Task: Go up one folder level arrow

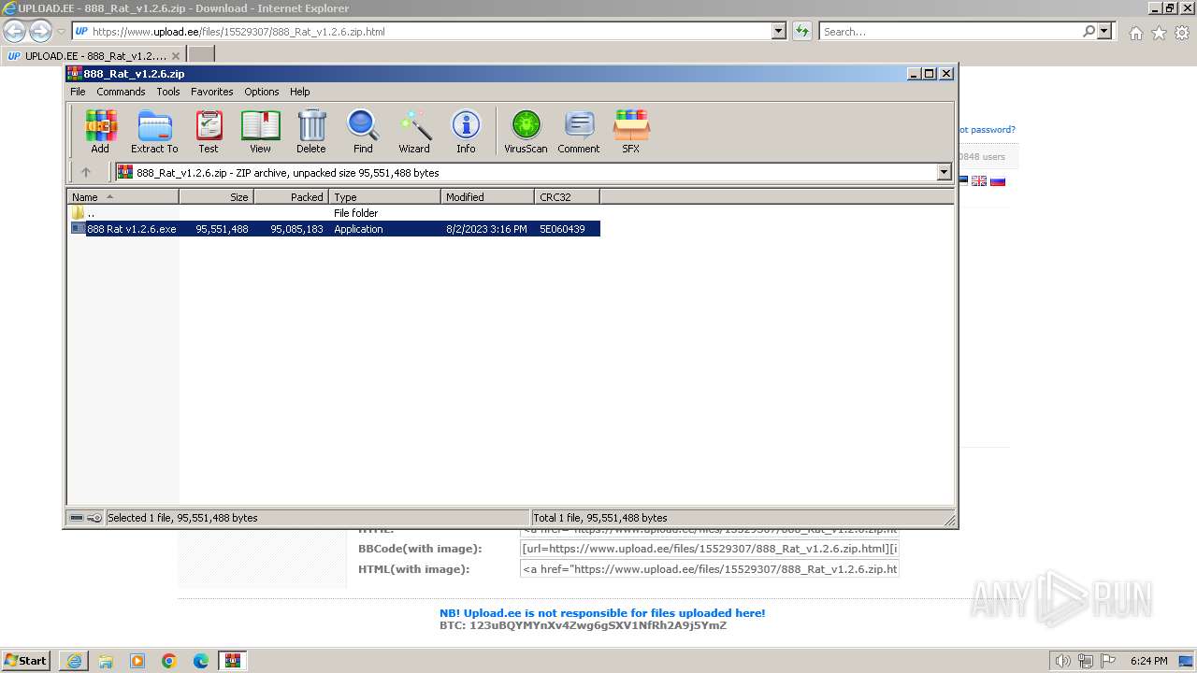Action: click(x=86, y=172)
